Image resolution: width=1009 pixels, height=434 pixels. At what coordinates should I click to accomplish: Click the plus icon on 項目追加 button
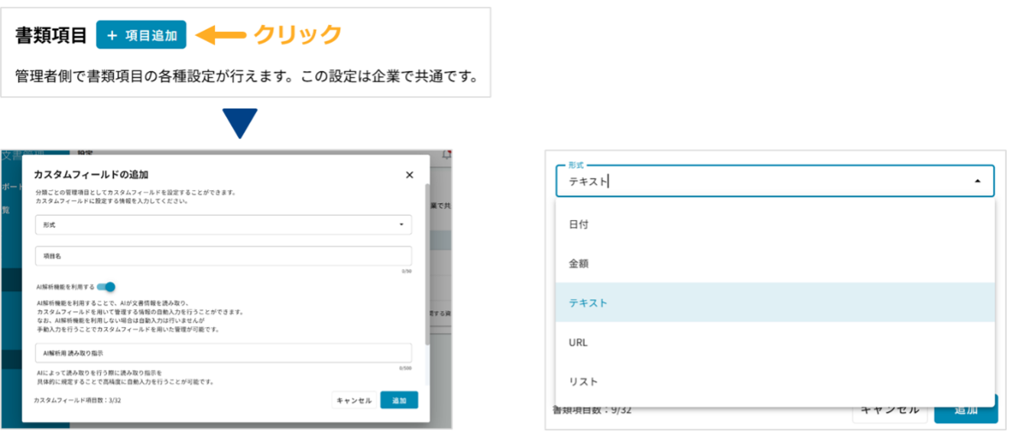pyautogui.click(x=112, y=35)
